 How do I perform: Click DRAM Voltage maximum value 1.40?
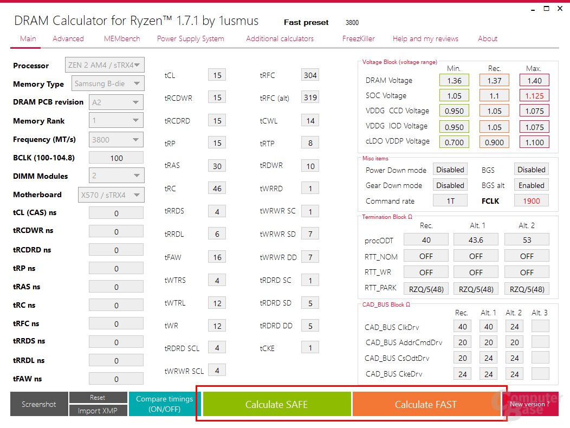(534, 80)
